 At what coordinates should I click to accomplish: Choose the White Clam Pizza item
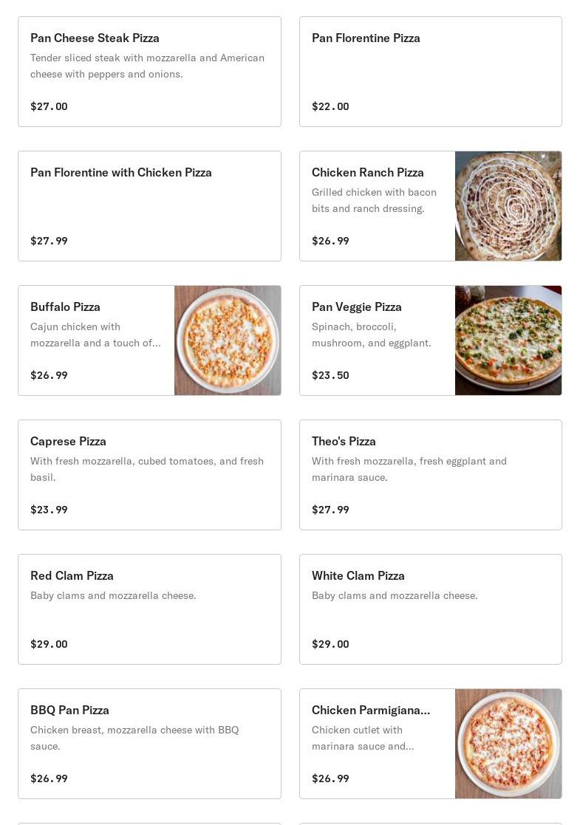point(431,609)
